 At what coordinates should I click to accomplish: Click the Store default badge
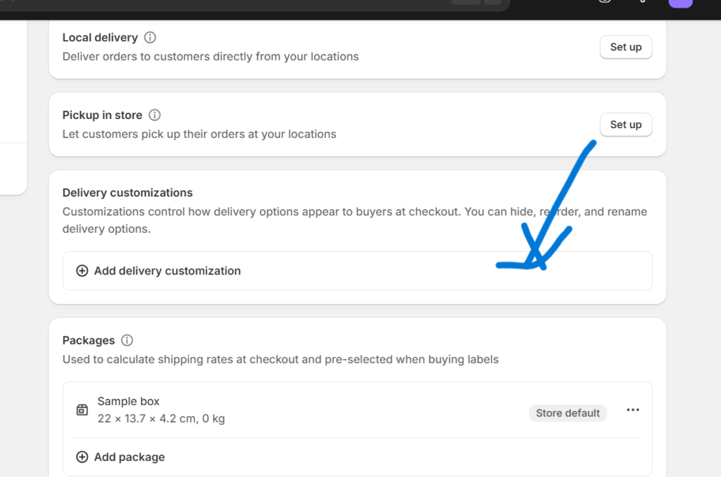(568, 413)
